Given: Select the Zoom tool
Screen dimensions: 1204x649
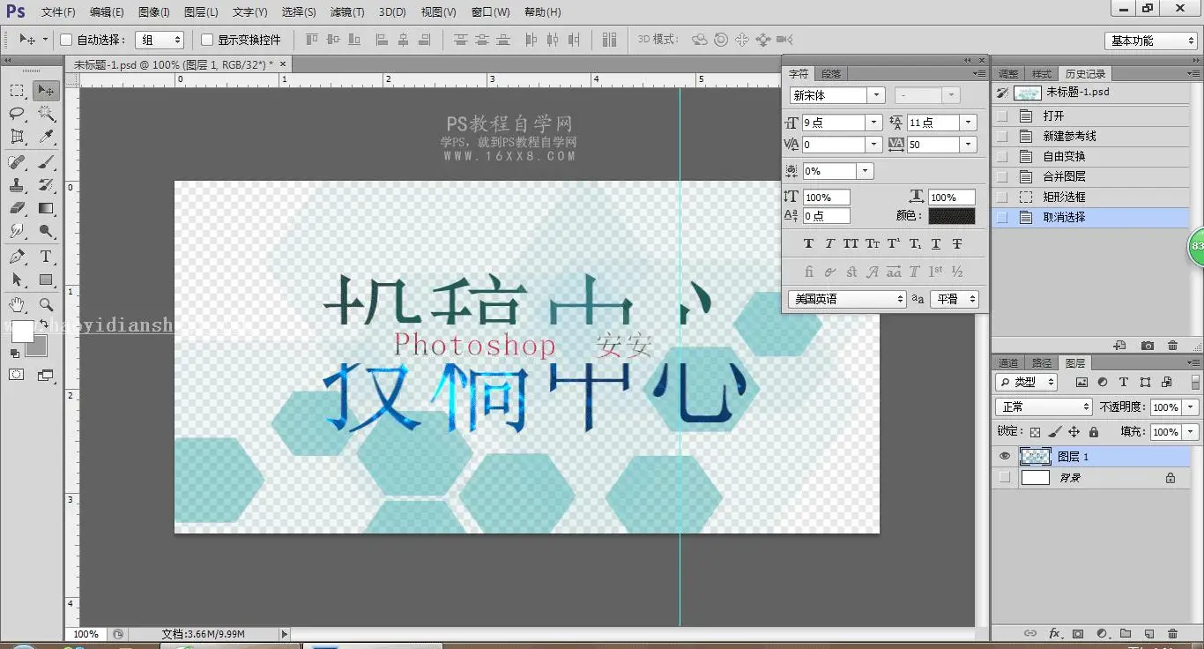Looking at the screenshot, I should (47, 305).
